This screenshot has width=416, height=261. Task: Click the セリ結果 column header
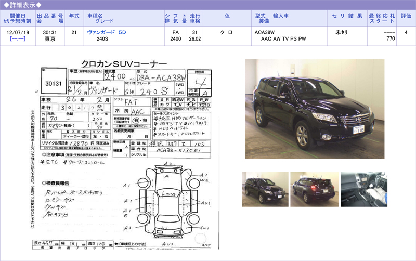(347, 18)
